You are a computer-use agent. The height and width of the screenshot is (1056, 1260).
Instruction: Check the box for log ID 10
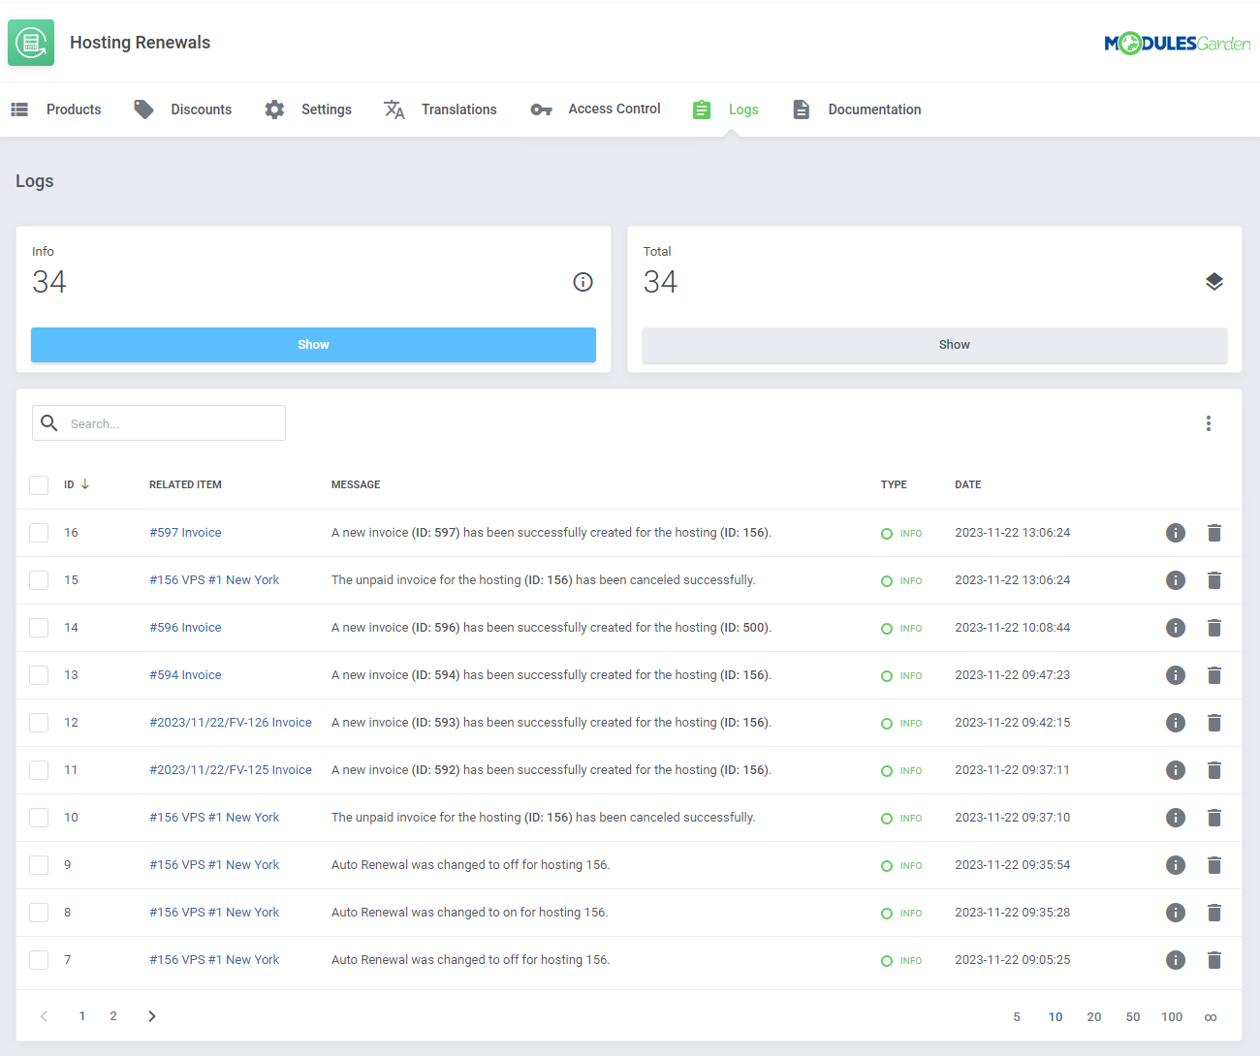(39, 818)
